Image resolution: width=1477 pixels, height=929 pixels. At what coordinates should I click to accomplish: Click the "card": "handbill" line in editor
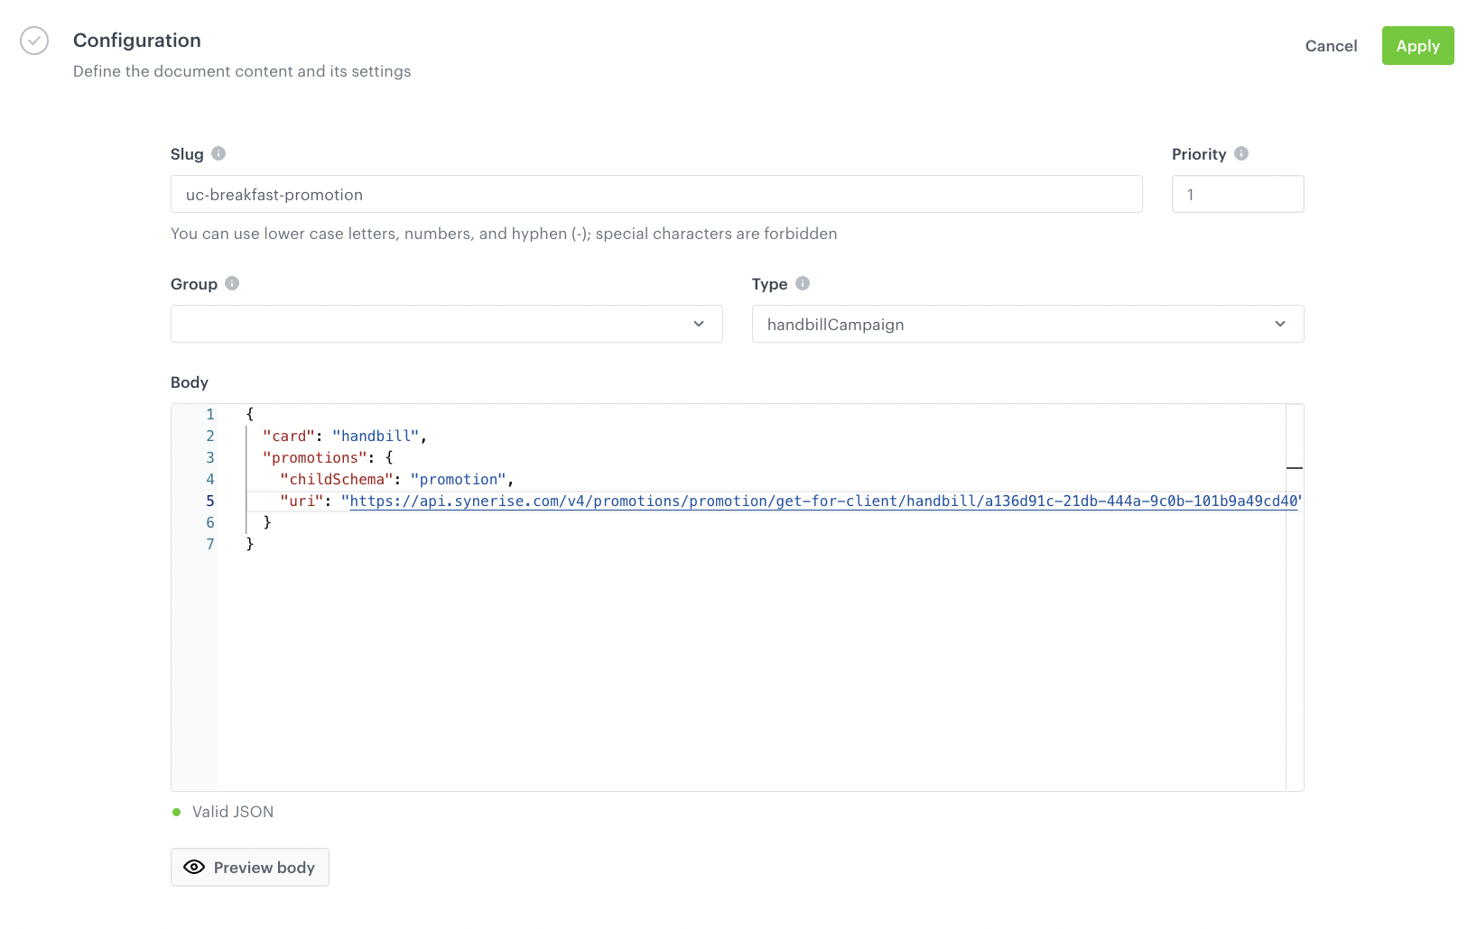point(343,437)
